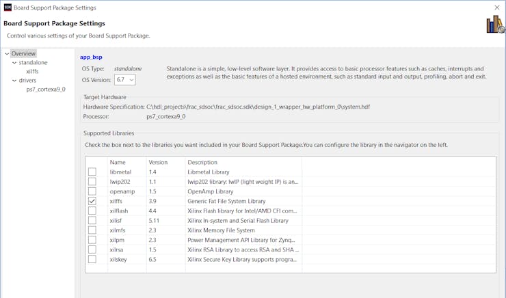The height and width of the screenshot is (298, 506).
Task: Select the libmetal name cell
Action: tap(120, 172)
